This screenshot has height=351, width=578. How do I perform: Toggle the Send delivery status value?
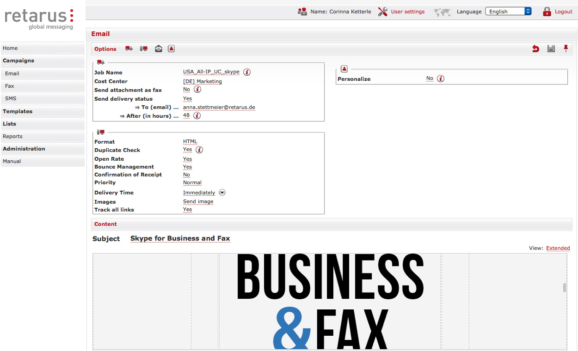187,98
